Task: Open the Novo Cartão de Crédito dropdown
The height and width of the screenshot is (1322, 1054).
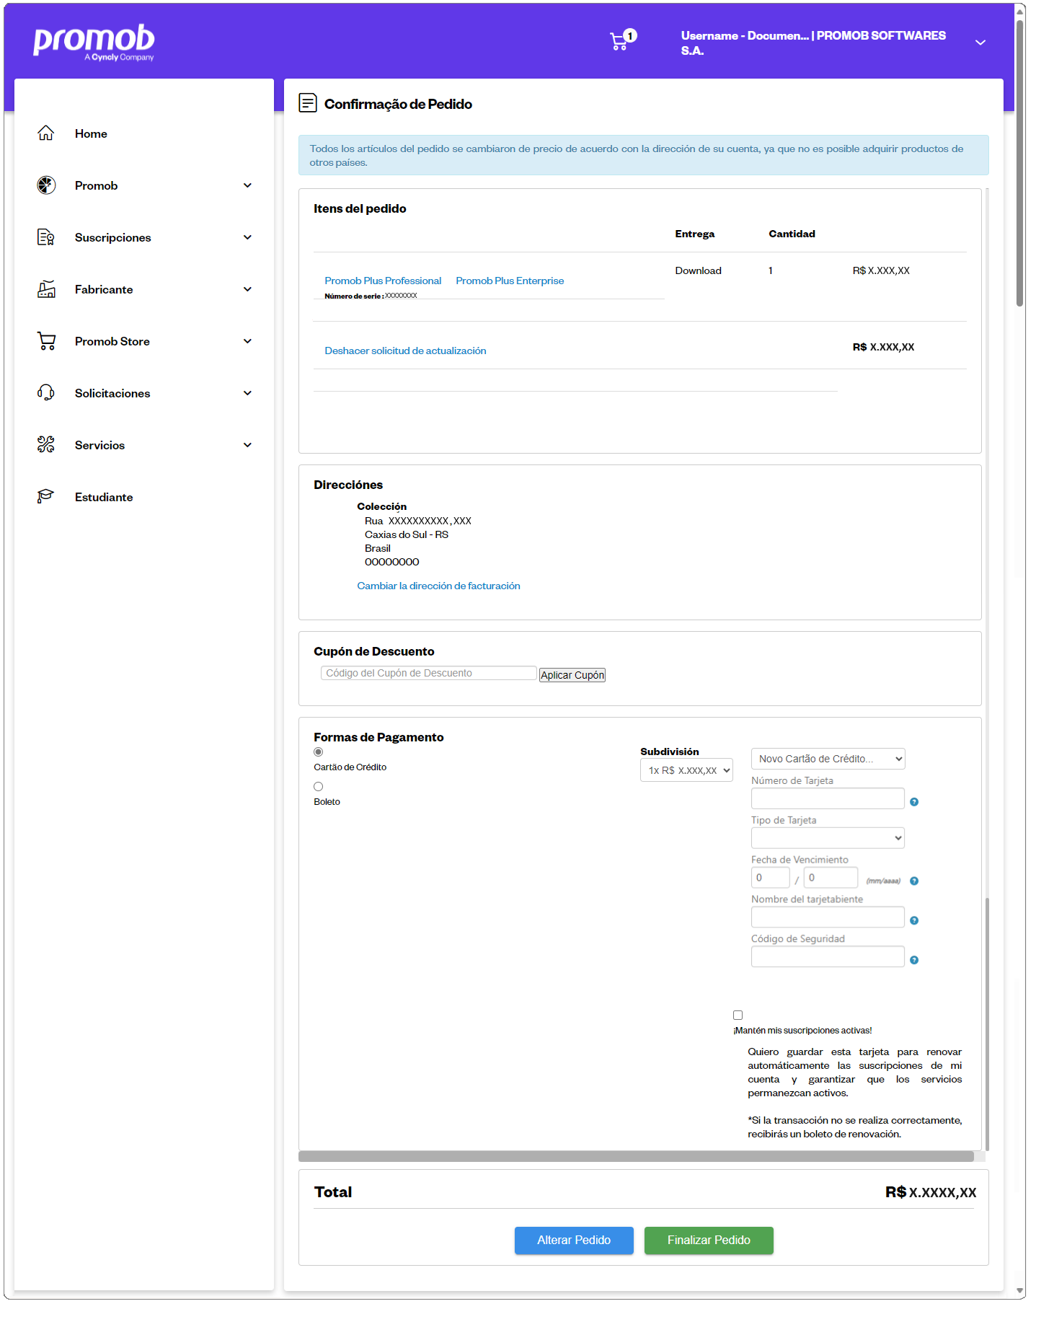Action: pos(828,759)
